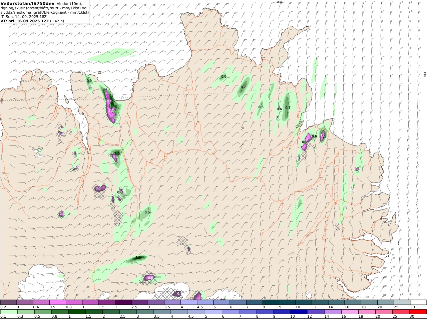This screenshot has width=427, height=319.
Task: Pick the snow legend swatch between 2 and 2.5
Action: pyautogui.click(x=123, y=302)
